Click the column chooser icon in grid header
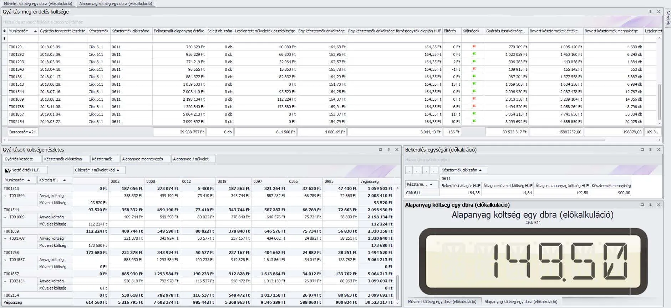This screenshot has width=671, height=308. point(4,31)
